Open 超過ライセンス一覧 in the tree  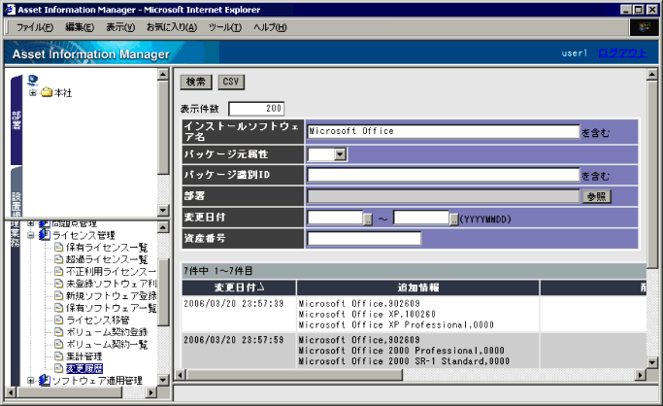(x=107, y=259)
